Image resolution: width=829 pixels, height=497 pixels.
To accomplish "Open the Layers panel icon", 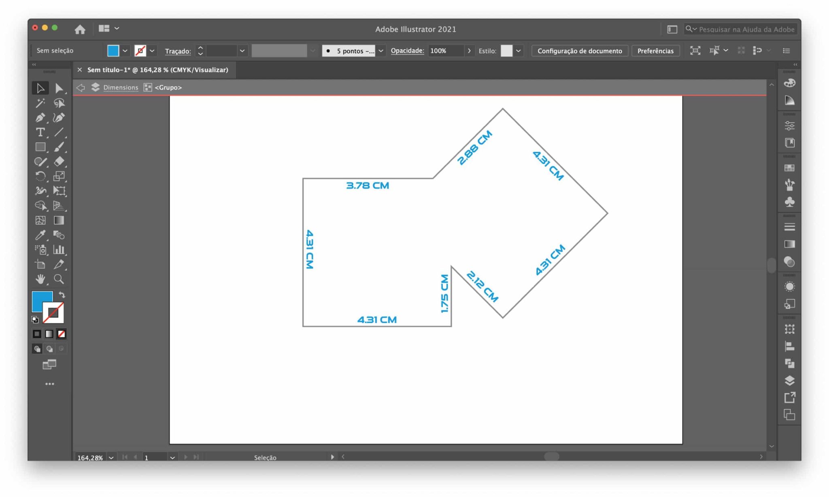I will pyautogui.click(x=789, y=380).
